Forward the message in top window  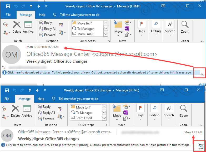(x=47, y=35)
